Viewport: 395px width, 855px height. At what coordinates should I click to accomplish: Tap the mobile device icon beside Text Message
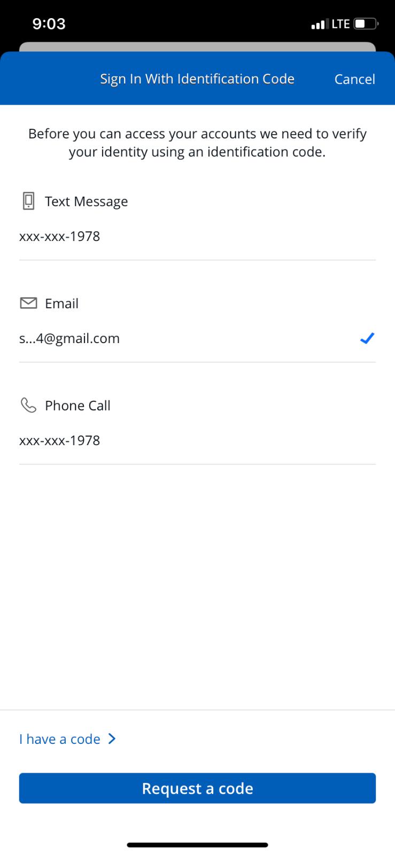click(28, 201)
